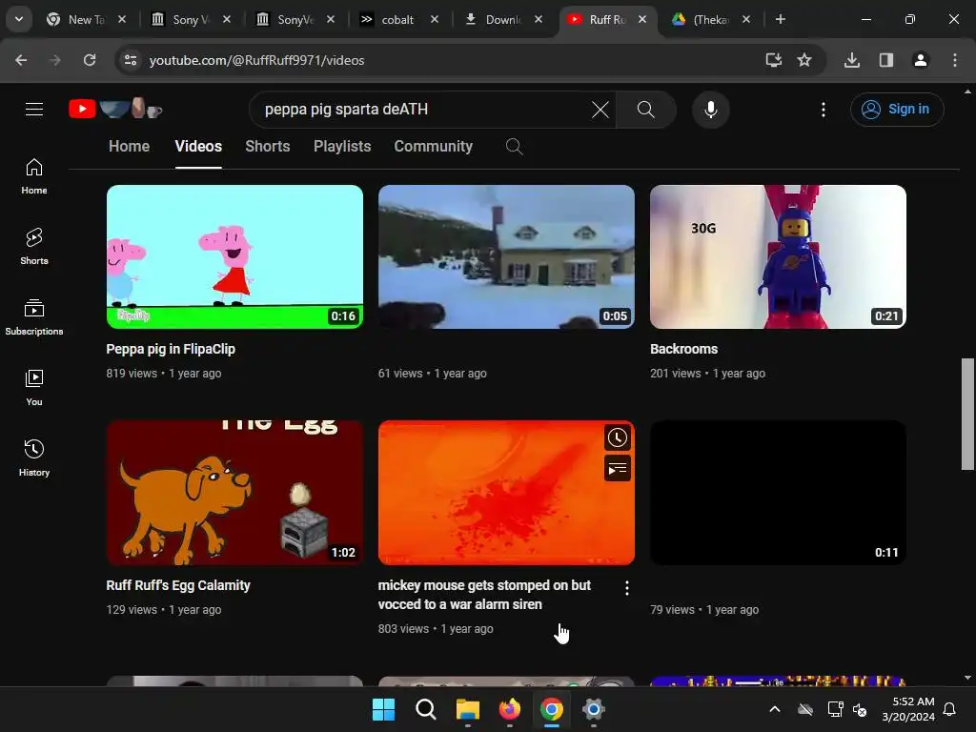This screenshot has width=976, height=732.
Task: Add mickey mouse video to Watch later
Action: click(617, 437)
